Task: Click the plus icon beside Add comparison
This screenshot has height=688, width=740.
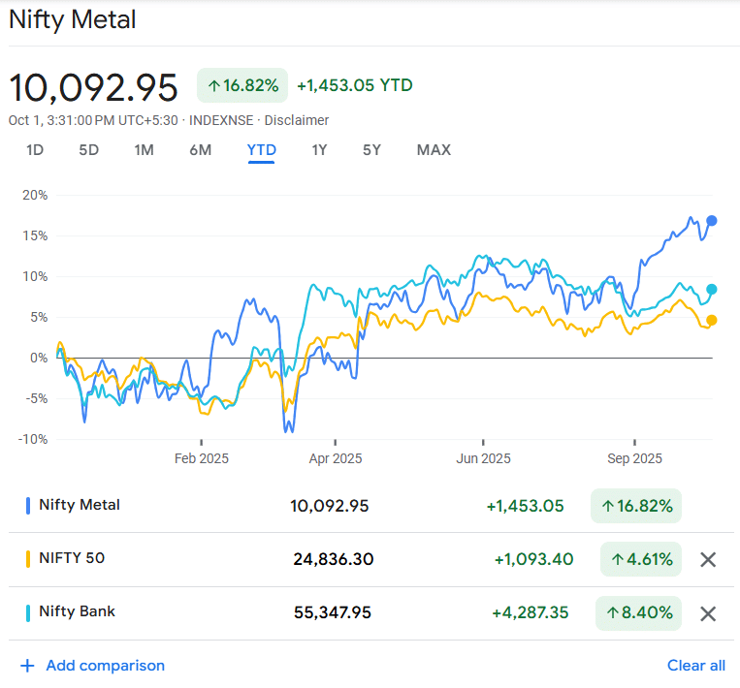Action: (x=27, y=666)
